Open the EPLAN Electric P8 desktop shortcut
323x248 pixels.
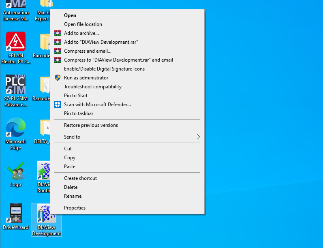16,42
